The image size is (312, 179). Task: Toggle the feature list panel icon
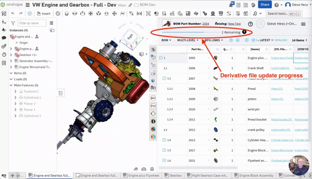(x=61, y=93)
